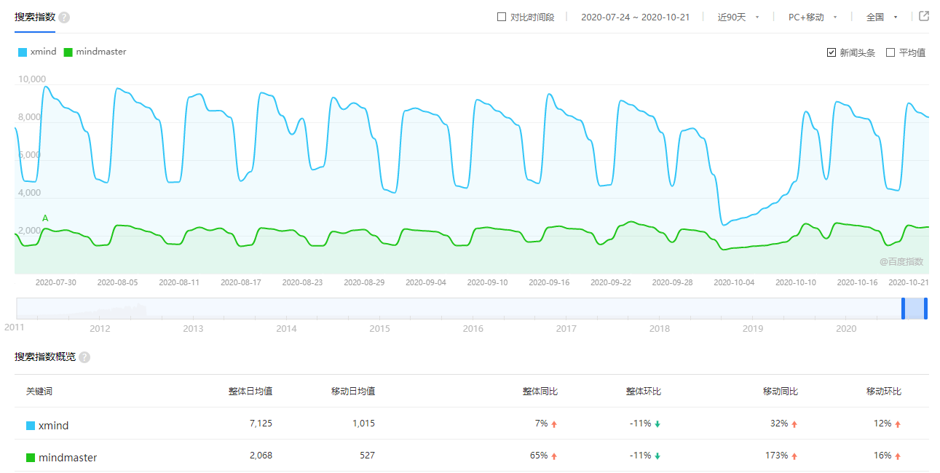Click left handle of timeline range slider
Screen dimensions: 940x473
pyautogui.click(x=903, y=309)
